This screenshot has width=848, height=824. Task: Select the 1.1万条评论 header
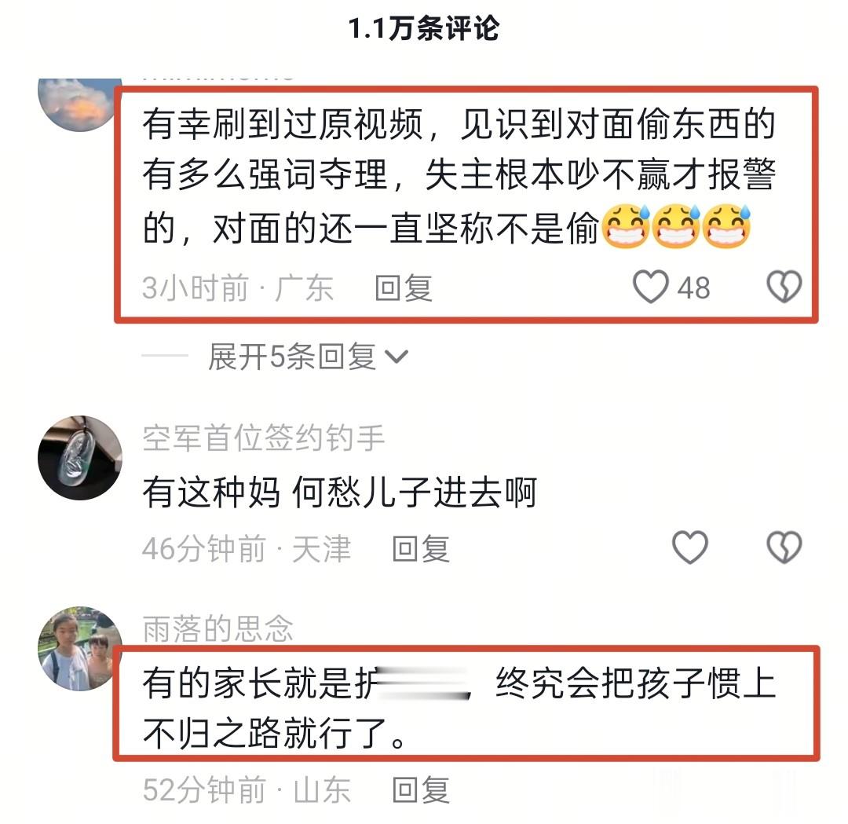(x=423, y=29)
